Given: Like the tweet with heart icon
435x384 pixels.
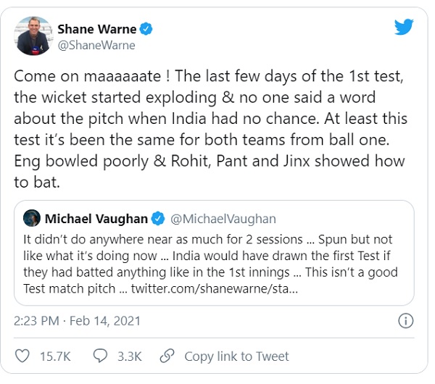Looking at the screenshot, I should pyautogui.click(x=22, y=356).
